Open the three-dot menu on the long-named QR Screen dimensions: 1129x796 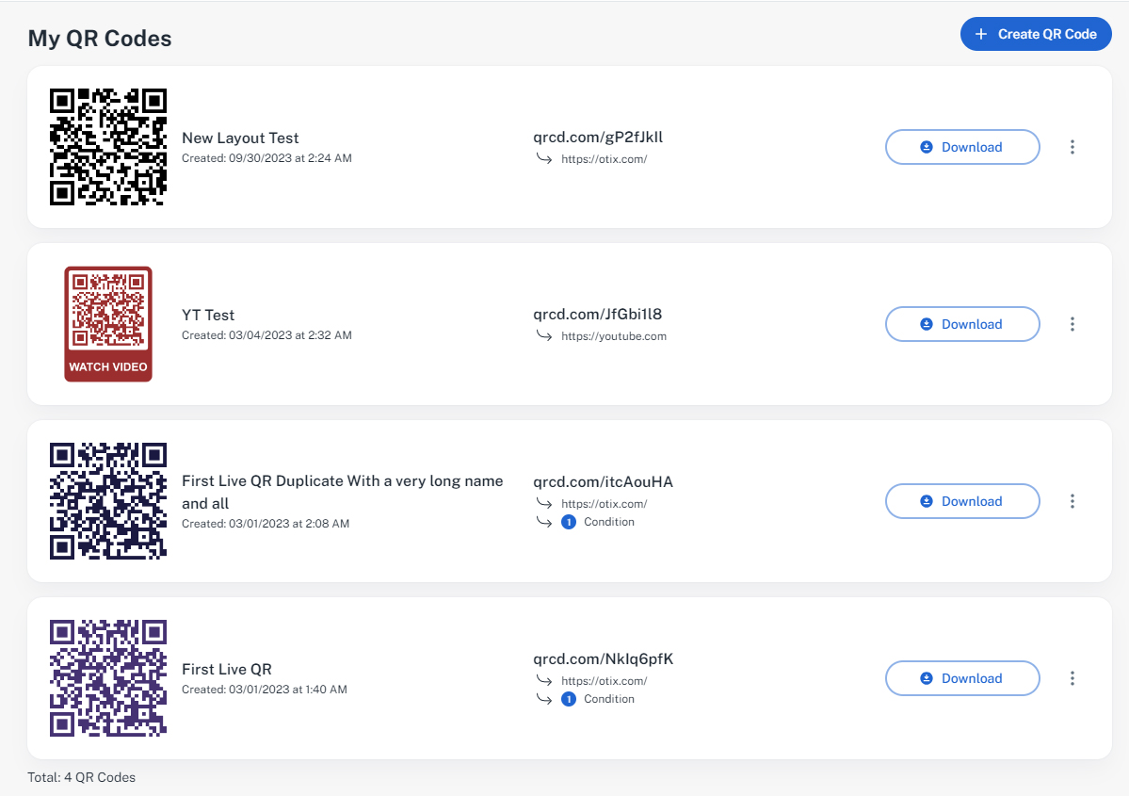pyautogui.click(x=1073, y=501)
